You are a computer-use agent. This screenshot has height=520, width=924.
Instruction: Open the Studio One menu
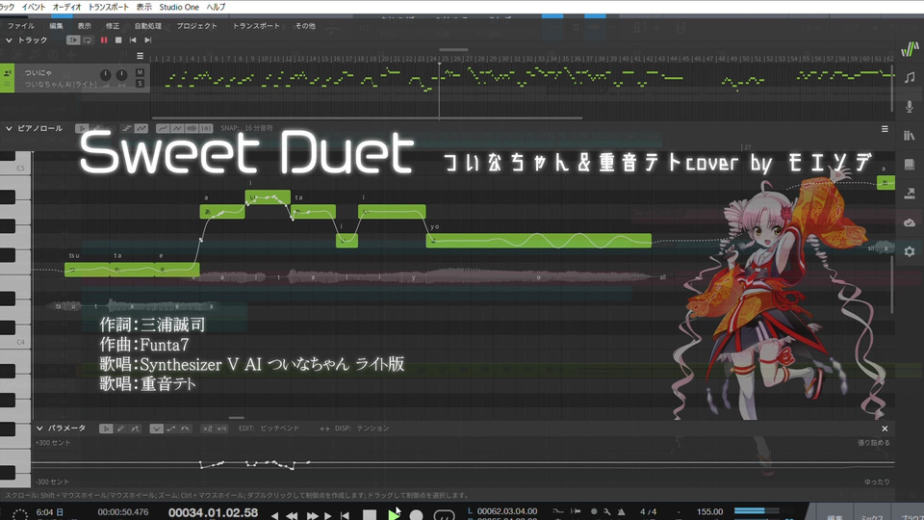pyautogui.click(x=179, y=7)
